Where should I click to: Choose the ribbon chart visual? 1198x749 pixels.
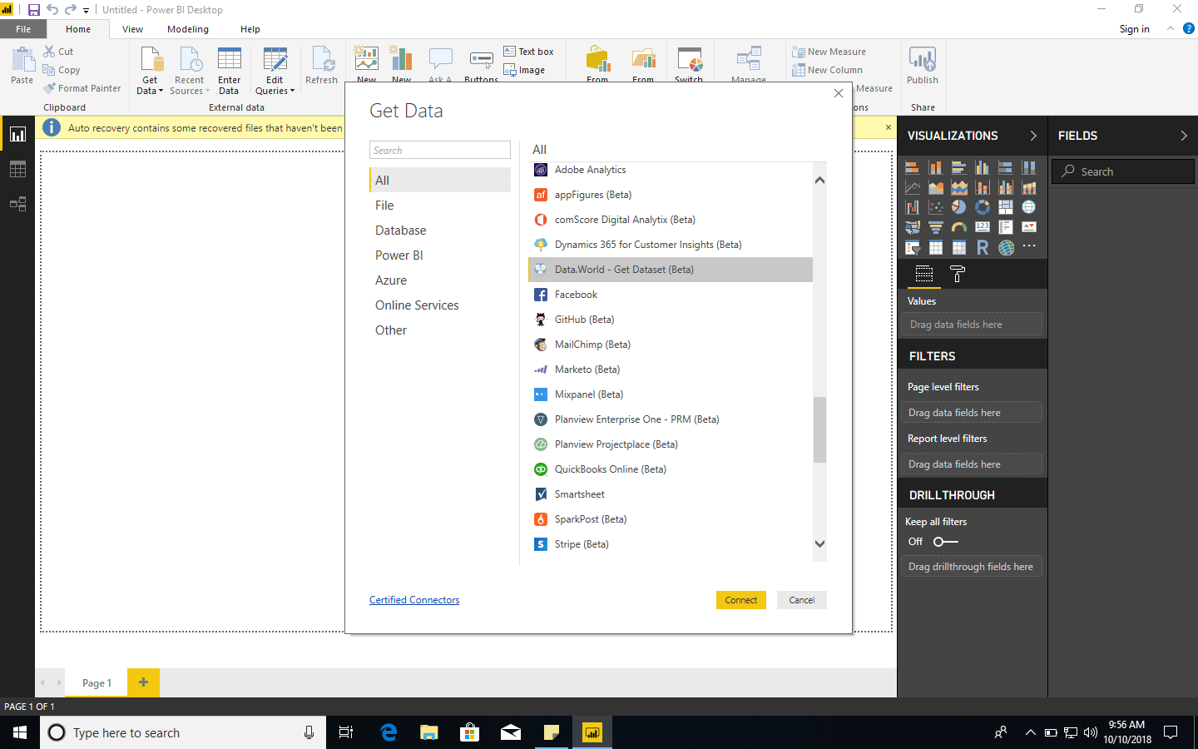coord(1029,187)
